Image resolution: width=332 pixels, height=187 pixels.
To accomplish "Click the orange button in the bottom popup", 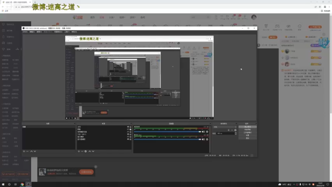I will click(x=86, y=172).
